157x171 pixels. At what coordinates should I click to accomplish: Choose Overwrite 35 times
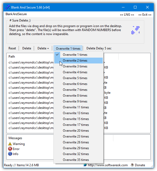[78, 160]
